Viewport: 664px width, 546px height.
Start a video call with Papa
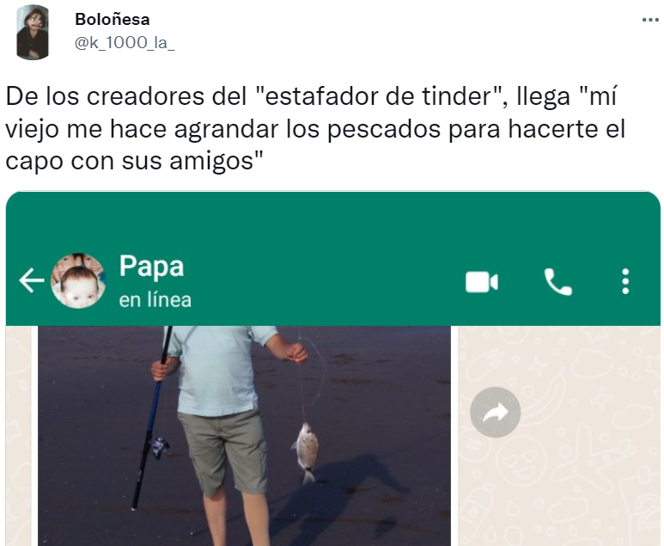tap(482, 281)
